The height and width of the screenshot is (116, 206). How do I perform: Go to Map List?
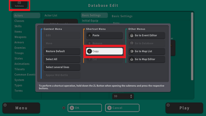pyautogui.click(x=147, y=51)
